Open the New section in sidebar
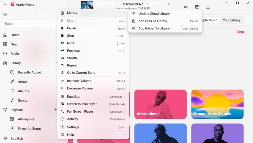 coord(14,44)
